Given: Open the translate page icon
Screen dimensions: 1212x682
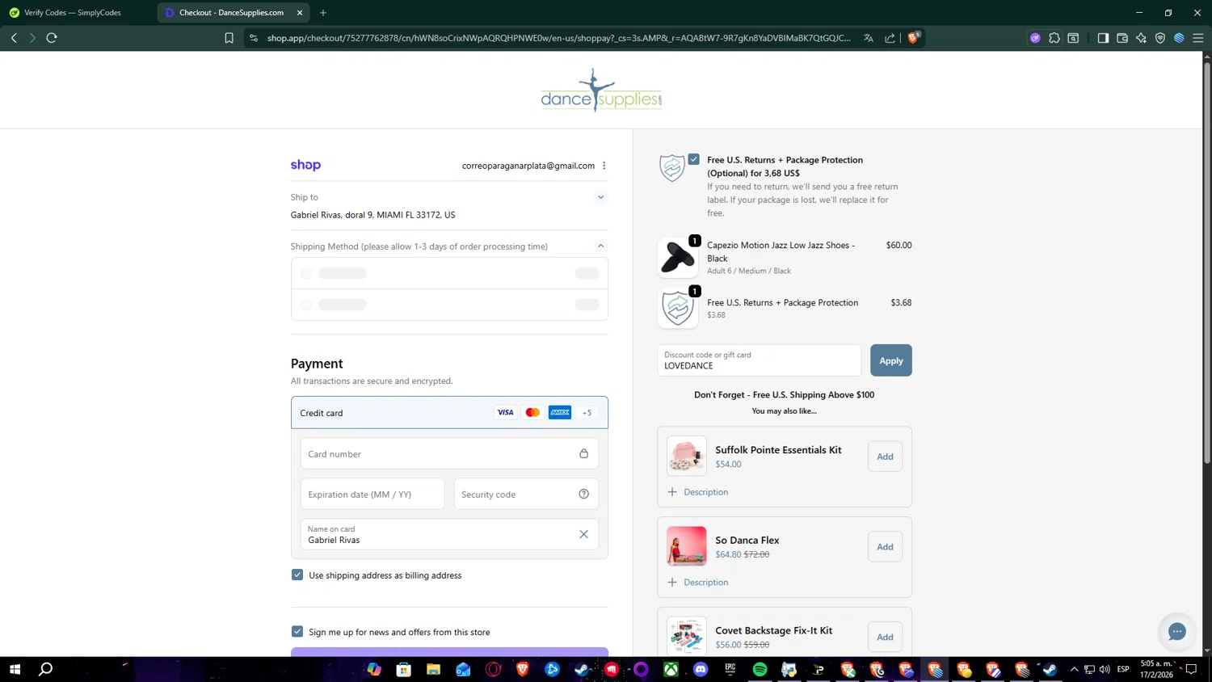Looking at the screenshot, I should point(869,38).
